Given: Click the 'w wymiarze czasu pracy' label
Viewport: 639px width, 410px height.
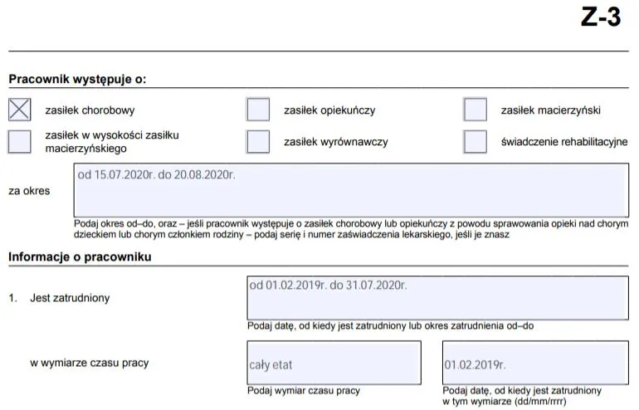Looking at the screenshot, I should coord(90,363).
